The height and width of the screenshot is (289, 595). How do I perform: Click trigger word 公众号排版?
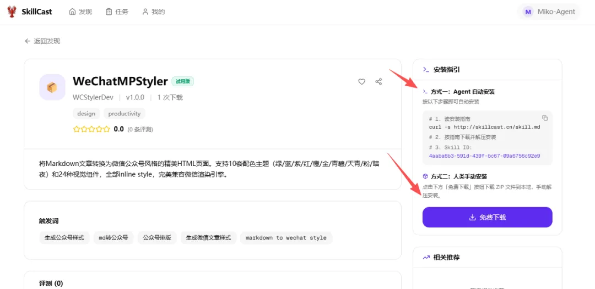(157, 238)
